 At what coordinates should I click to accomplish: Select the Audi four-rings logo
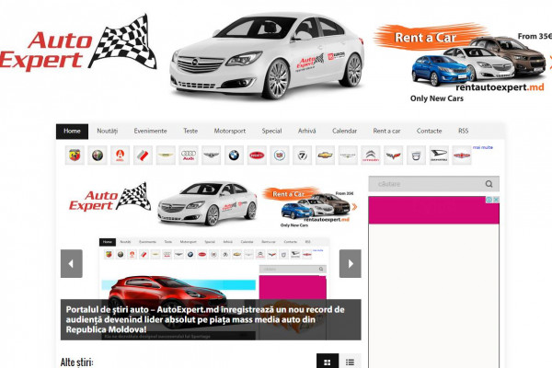[x=189, y=155]
